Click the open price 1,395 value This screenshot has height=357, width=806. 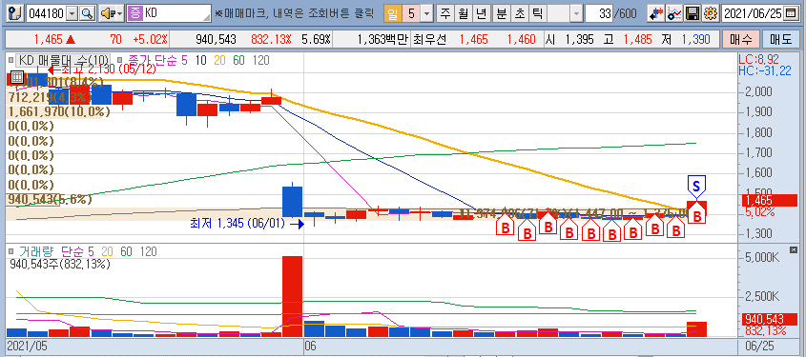[579, 39]
